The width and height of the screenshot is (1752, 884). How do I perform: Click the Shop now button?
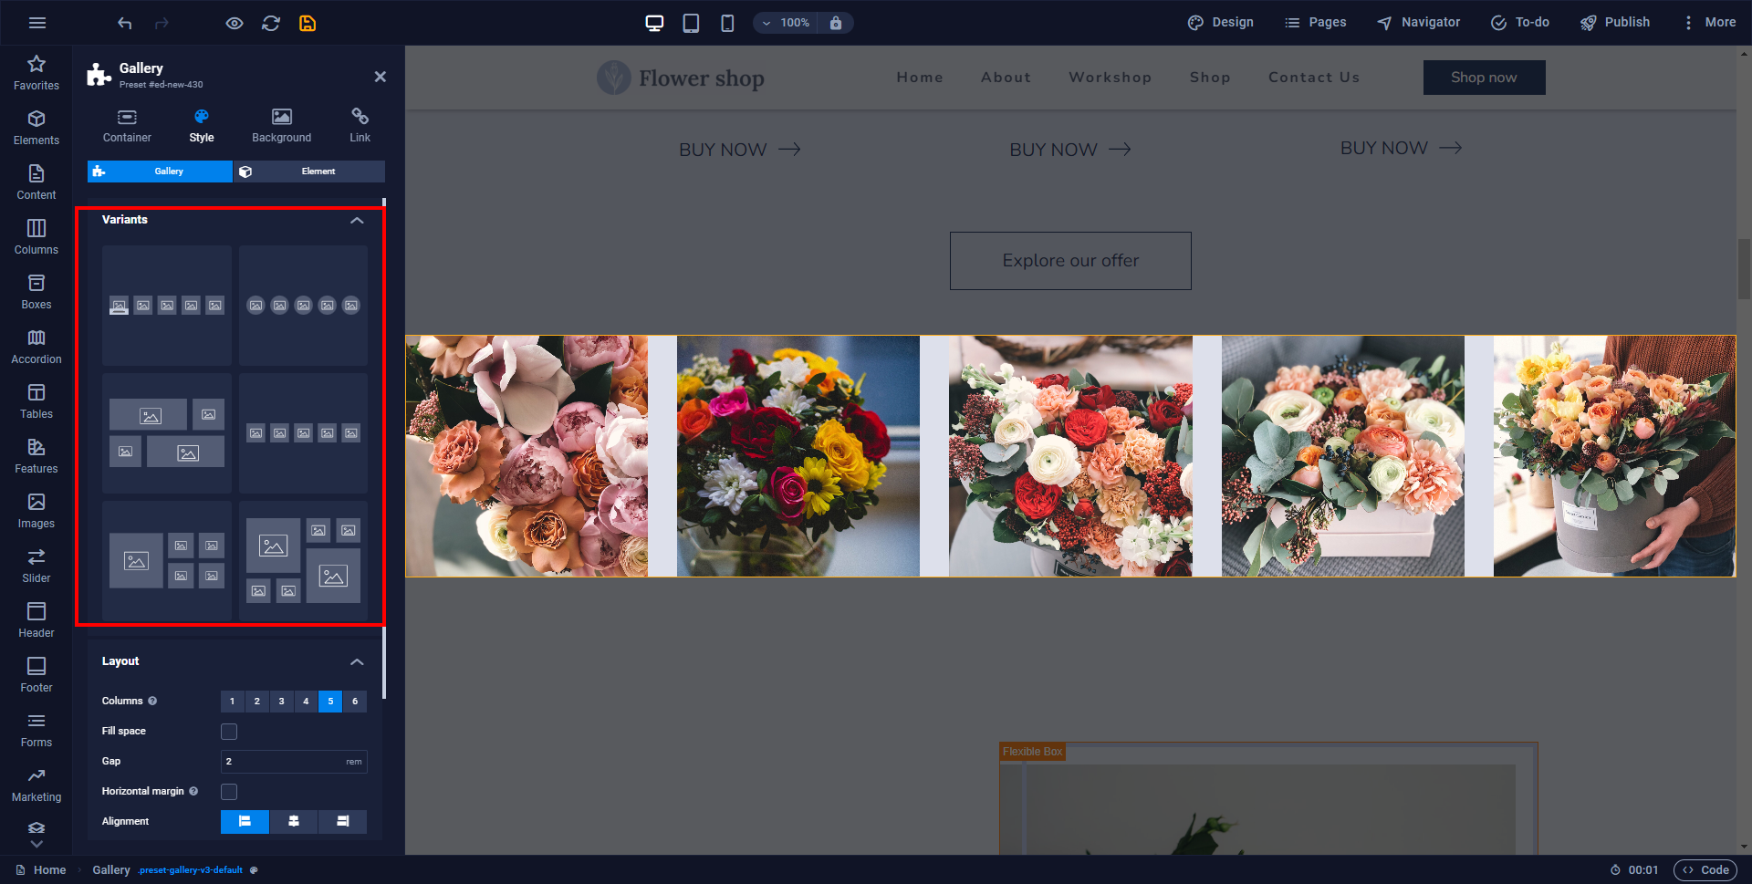coord(1484,78)
